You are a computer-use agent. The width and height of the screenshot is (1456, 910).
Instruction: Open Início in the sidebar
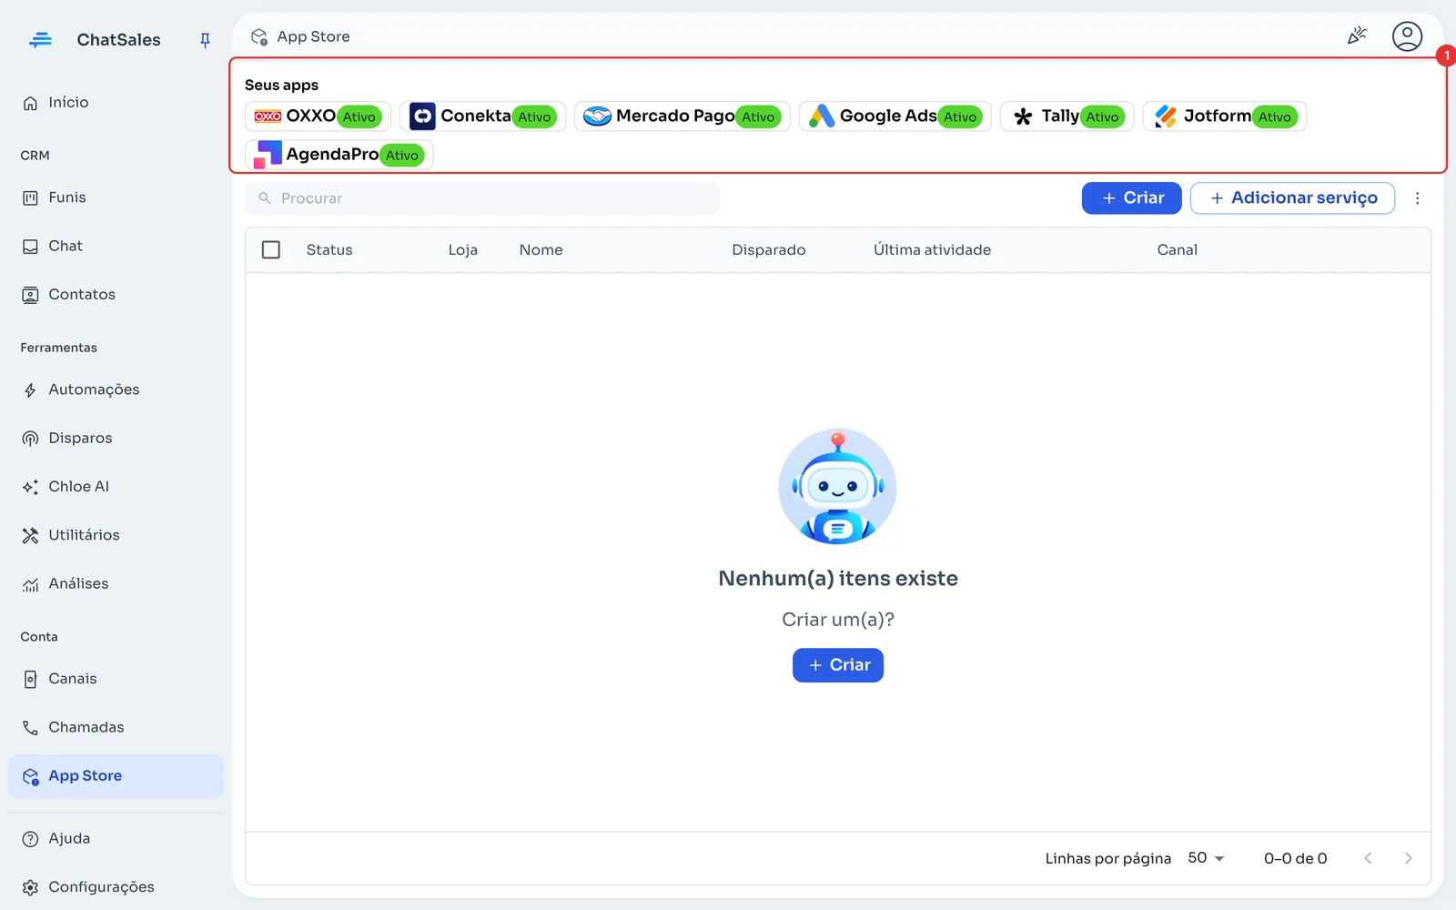point(116,103)
